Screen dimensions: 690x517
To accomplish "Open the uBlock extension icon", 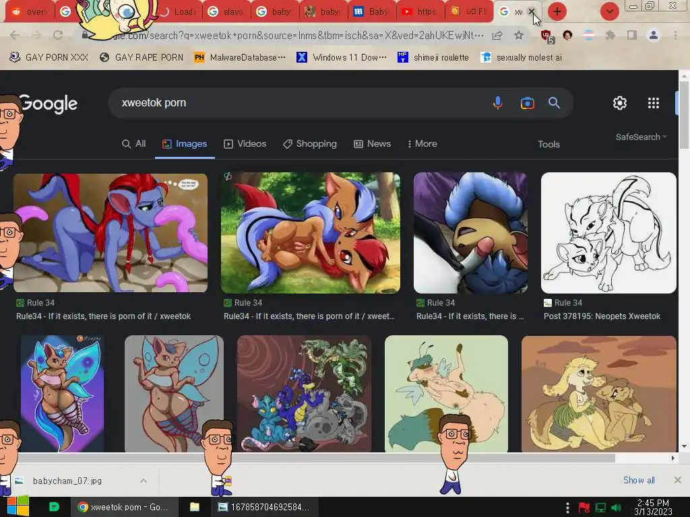I will (x=546, y=36).
